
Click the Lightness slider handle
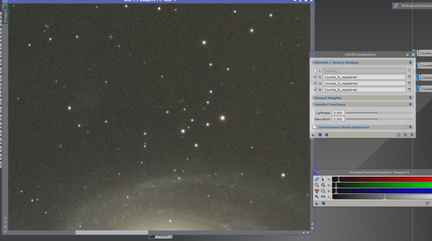pyautogui.click(x=379, y=113)
